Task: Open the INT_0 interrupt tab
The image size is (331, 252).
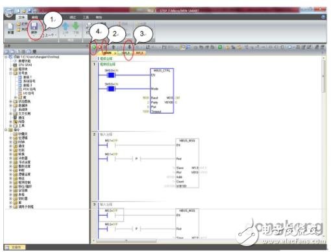Action: tap(140, 53)
